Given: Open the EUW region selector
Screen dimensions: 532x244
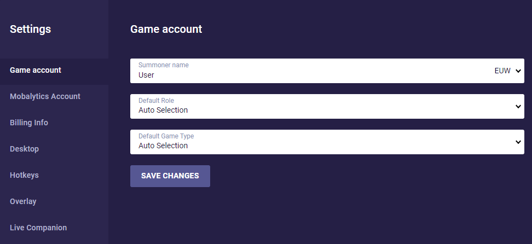Looking at the screenshot, I should click(x=507, y=71).
